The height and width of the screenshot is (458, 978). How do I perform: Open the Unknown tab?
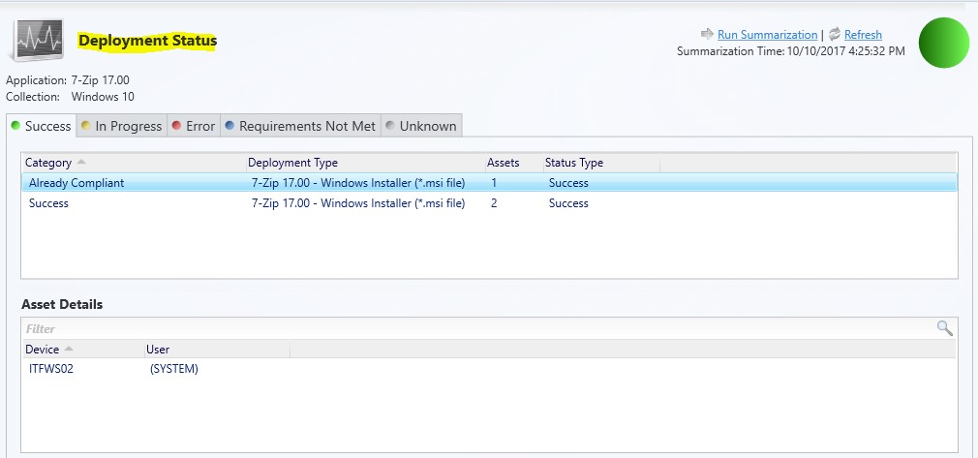pos(421,126)
